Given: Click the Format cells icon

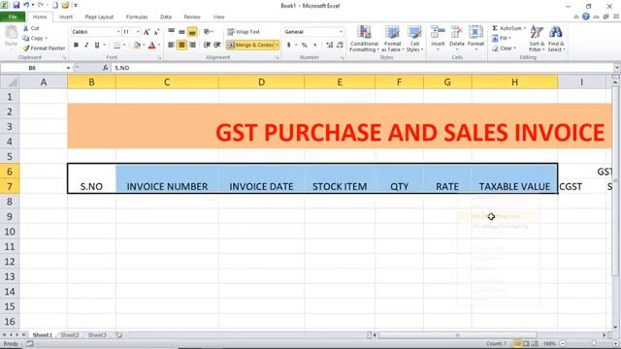Looking at the screenshot, I should (x=475, y=32).
